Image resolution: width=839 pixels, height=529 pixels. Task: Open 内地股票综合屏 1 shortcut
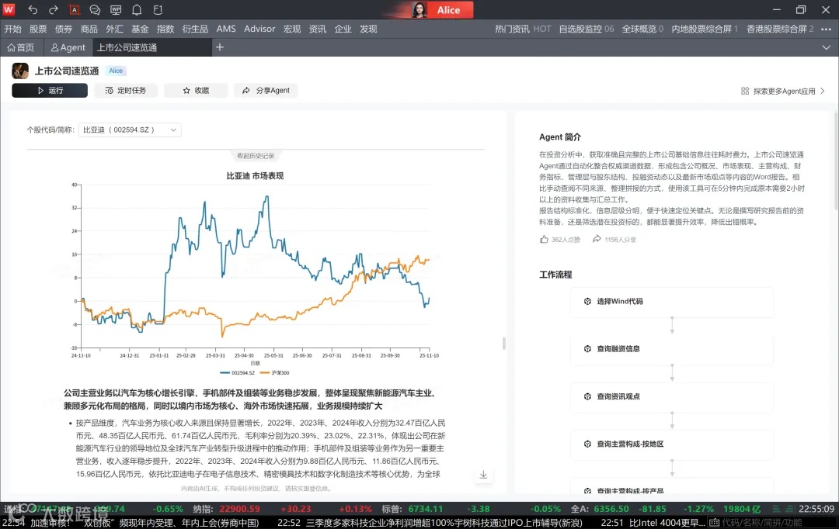click(x=705, y=29)
